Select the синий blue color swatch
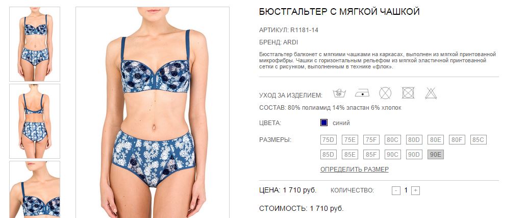The height and width of the screenshot is (218, 527). [x=324, y=123]
